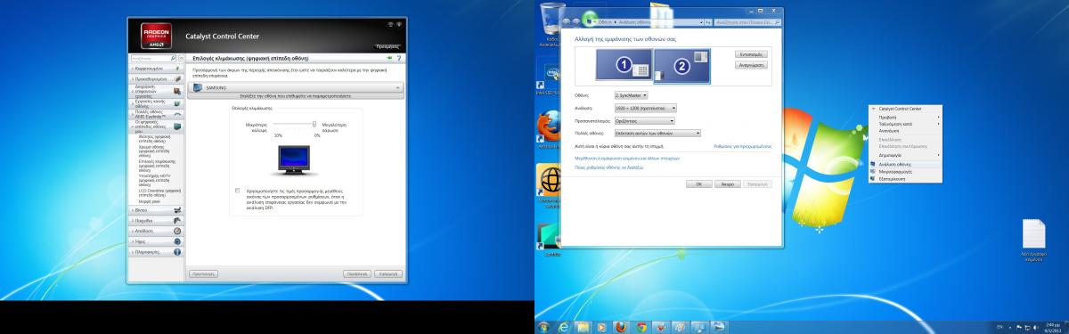
Task: Open the Οθόνη dropdown showing 2. SyncMaster
Action: click(x=632, y=94)
